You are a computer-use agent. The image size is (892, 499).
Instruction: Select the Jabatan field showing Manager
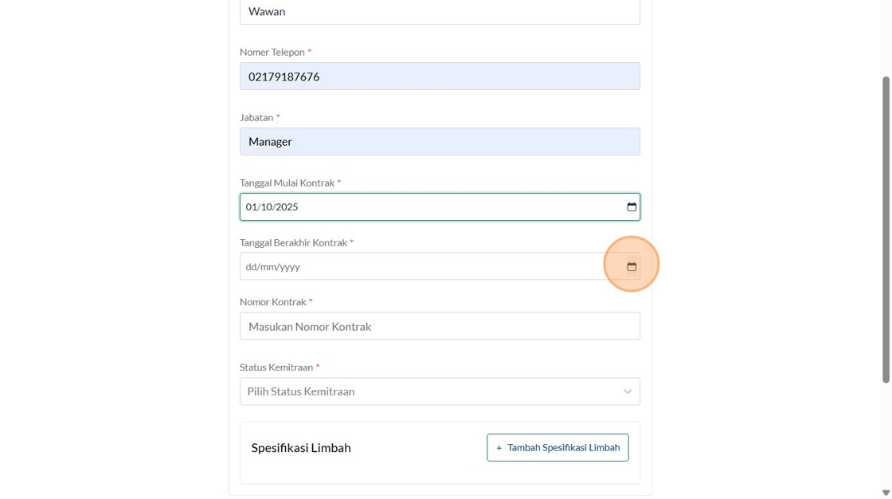pyautogui.click(x=440, y=142)
